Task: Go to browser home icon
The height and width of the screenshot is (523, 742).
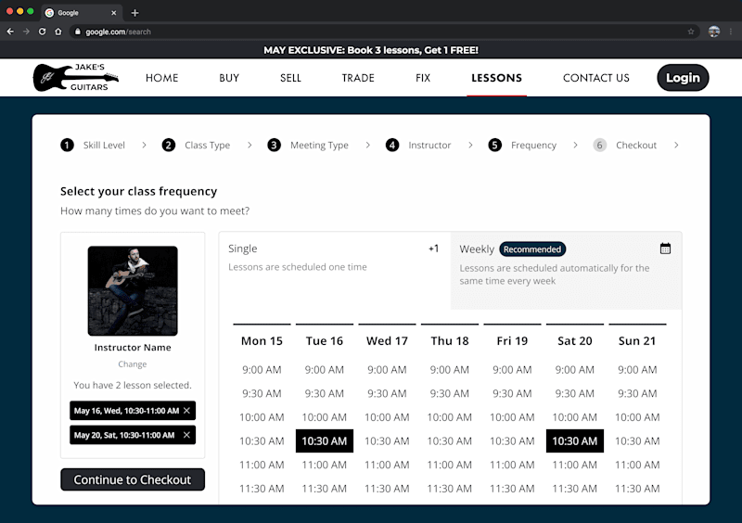Action: [58, 32]
